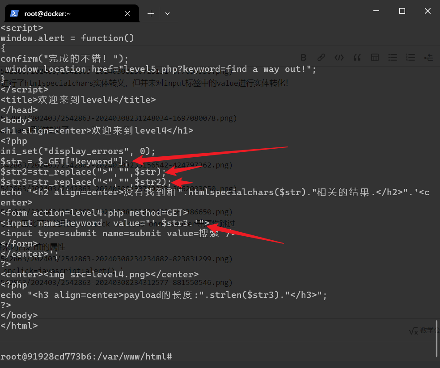Click the closing '</html>' line
This screenshot has height=368, width=440.
[x=19, y=326]
